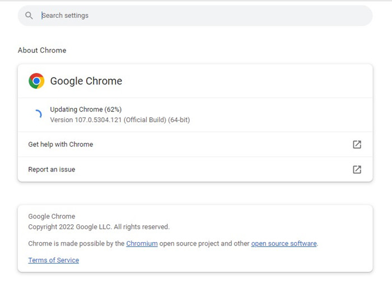Image resolution: width=392 pixels, height=287 pixels.
Task: Open the Terms of Service link
Action: coord(54,260)
